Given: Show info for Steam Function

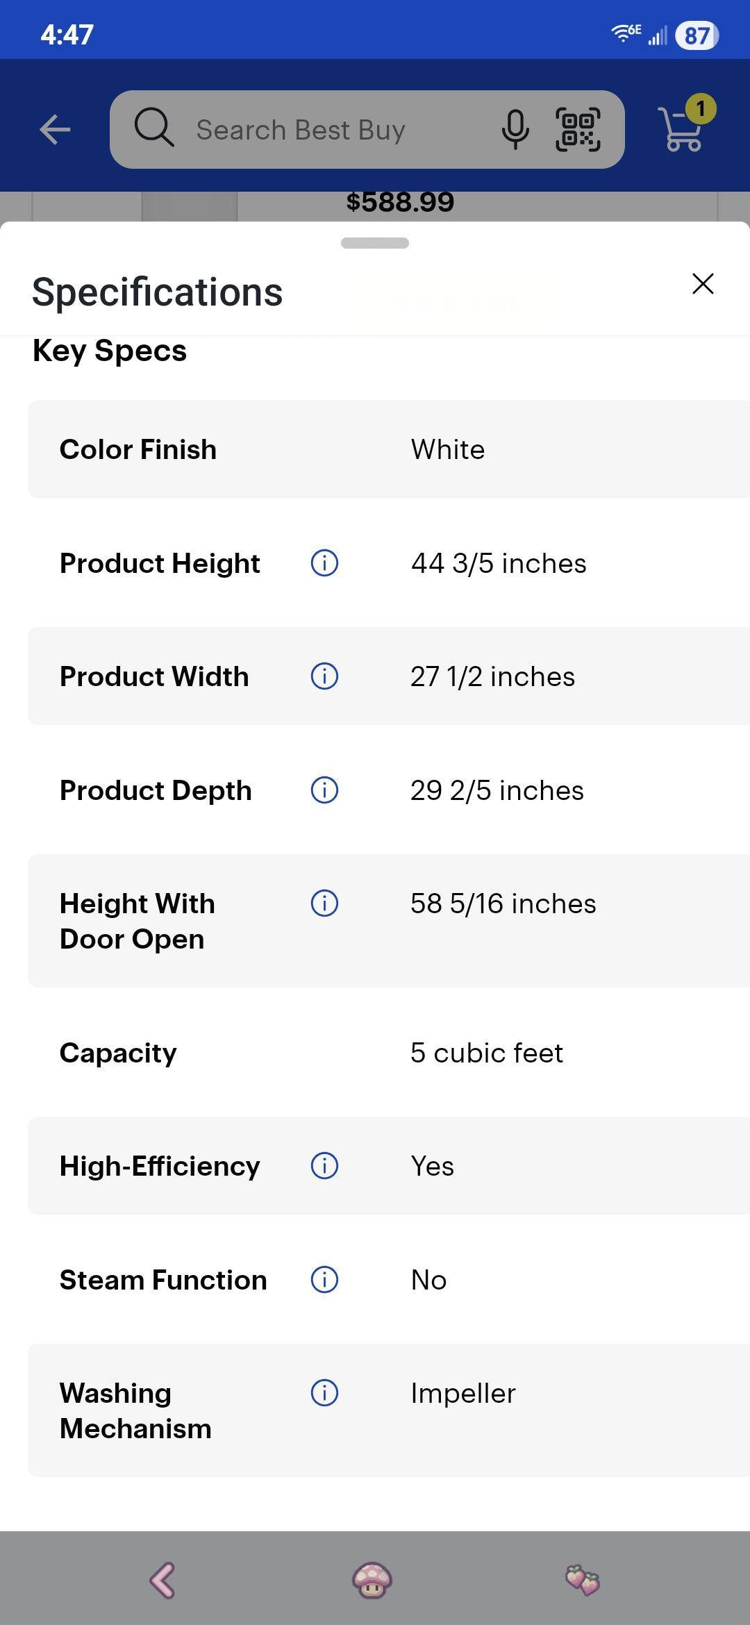Looking at the screenshot, I should (x=324, y=1279).
